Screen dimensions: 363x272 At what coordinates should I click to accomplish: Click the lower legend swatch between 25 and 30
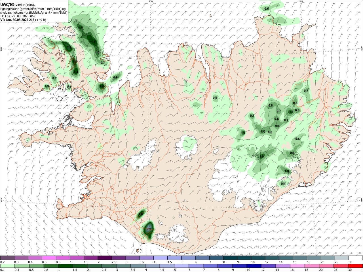[x=341, y=266]
